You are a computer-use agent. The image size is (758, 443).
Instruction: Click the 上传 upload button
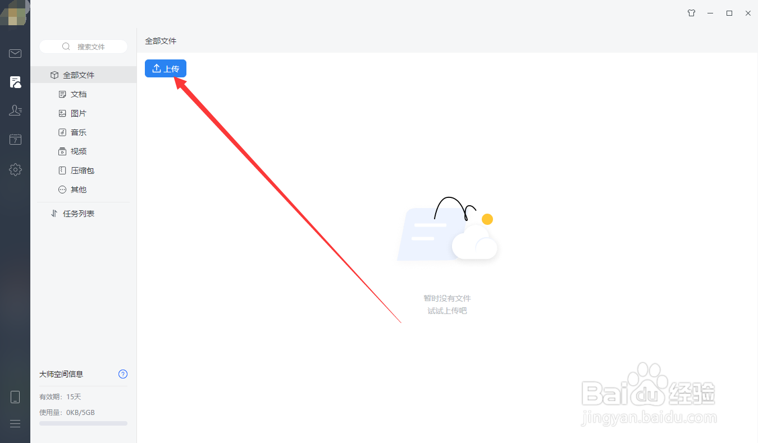(x=166, y=68)
